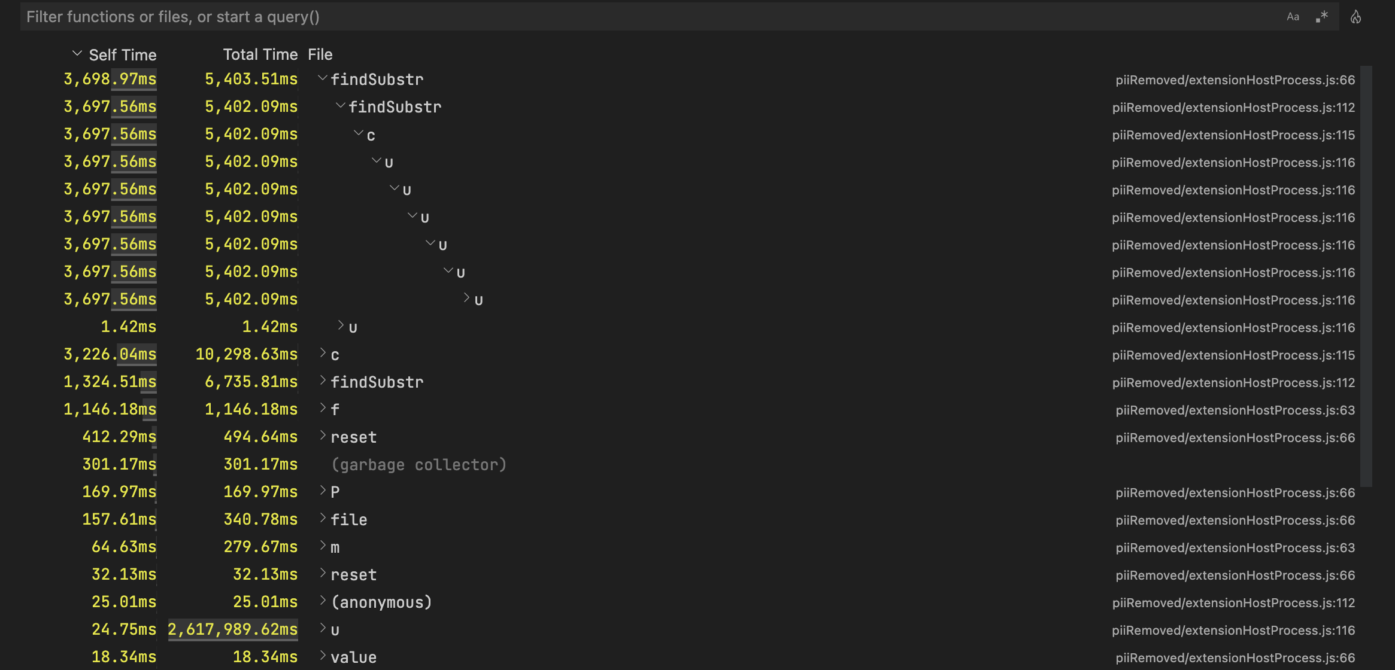The image size is (1395, 670).
Task: Open extensionHostProcess.js:63 next to f
Action: (1235, 410)
